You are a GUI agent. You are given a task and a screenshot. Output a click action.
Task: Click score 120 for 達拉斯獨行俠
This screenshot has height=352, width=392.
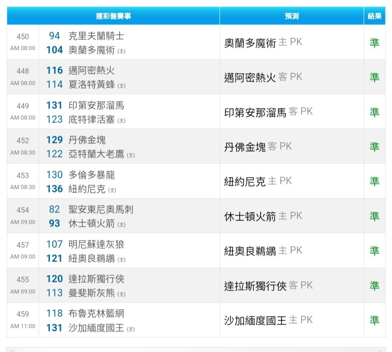pos(55,279)
